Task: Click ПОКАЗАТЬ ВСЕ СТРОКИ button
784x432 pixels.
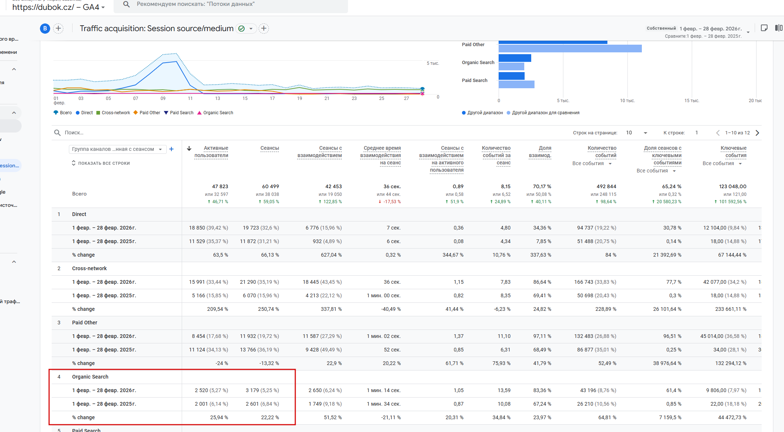Action: point(101,163)
